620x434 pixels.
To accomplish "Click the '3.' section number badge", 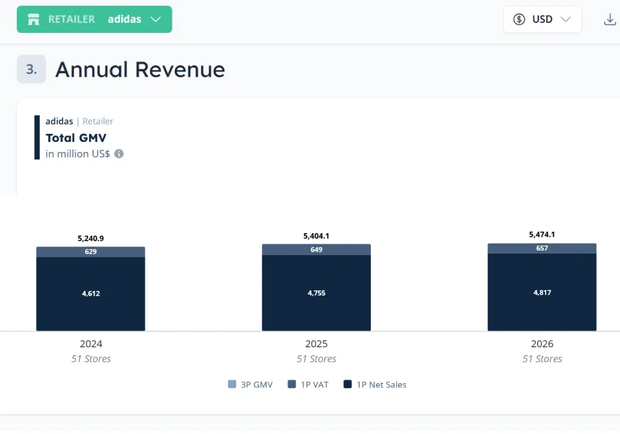I will 31,69.
